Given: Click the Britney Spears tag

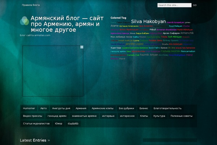Looking at the screenshot, I should [171, 41].
